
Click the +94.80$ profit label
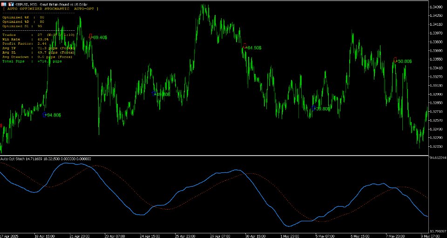53,115
